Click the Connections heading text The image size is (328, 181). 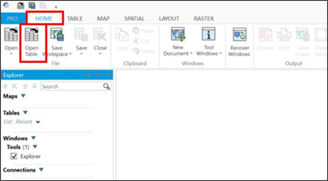click(x=19, y=170)
